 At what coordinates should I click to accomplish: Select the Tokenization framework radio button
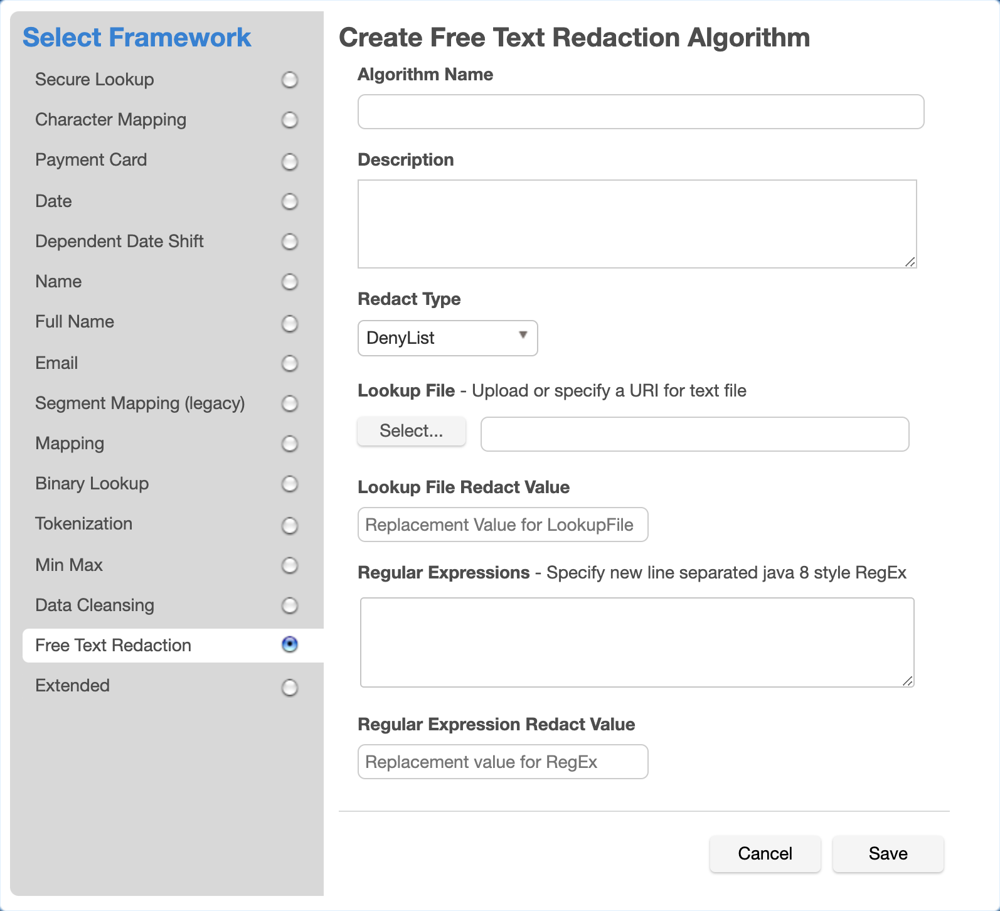289,525
